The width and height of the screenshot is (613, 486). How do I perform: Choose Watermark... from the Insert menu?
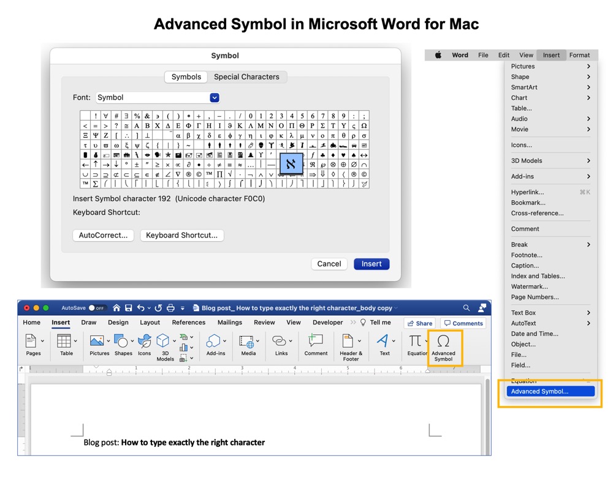pyautogui.click(x=550, y=286)
